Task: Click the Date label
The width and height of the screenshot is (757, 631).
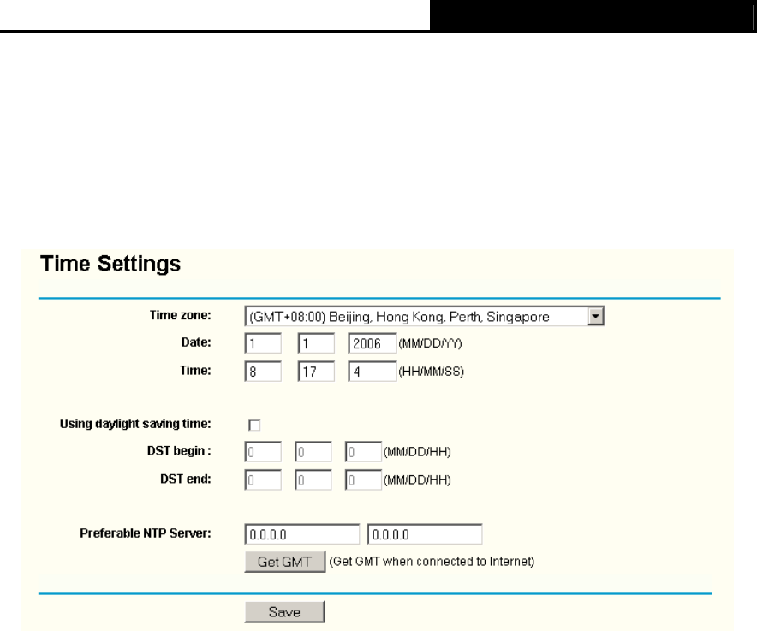Action: [196, 342]
